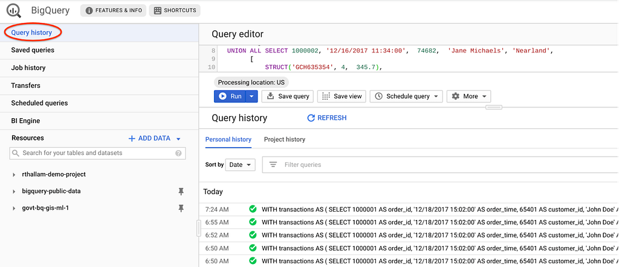Click the Today date group heading
This screenshot has height=267, width=619.
(213, 192)
